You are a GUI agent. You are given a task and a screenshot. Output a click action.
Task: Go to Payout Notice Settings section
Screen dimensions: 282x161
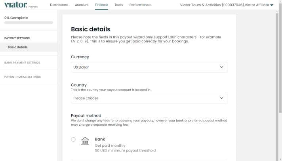(23, 77)
